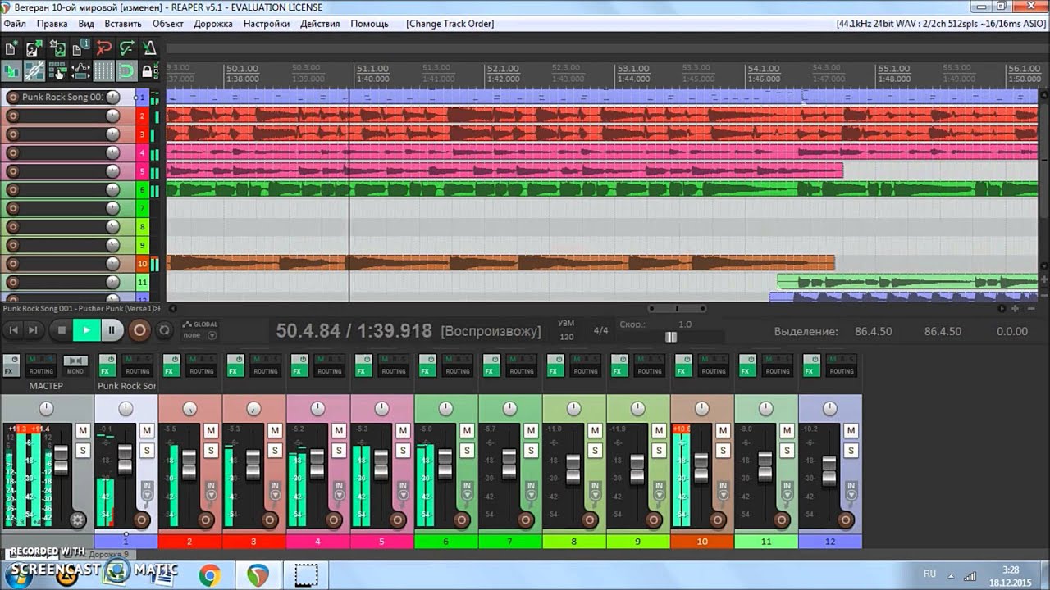Toggle grid lines toolbar icon
Viewport: 1050px width, 590px height.
click(103, 71)
